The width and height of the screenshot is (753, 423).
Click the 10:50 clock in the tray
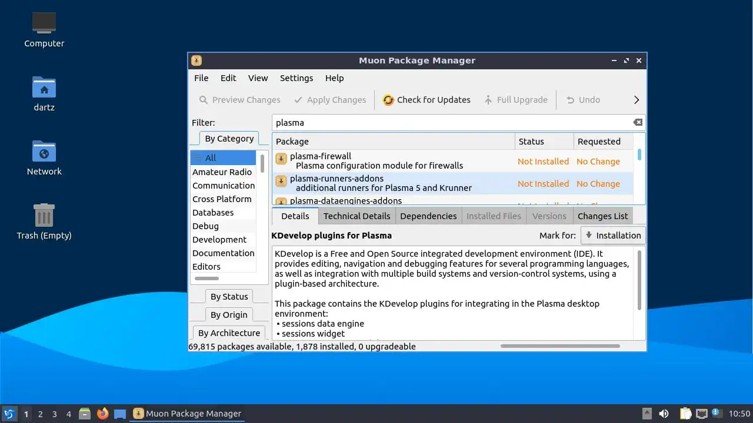coord(739,414)
